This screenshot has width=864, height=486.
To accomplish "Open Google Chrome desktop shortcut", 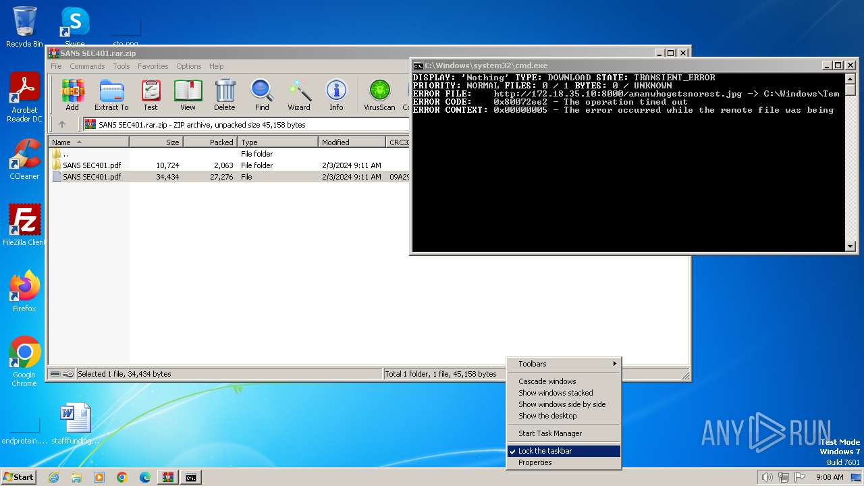I will (x=24, y=361).
